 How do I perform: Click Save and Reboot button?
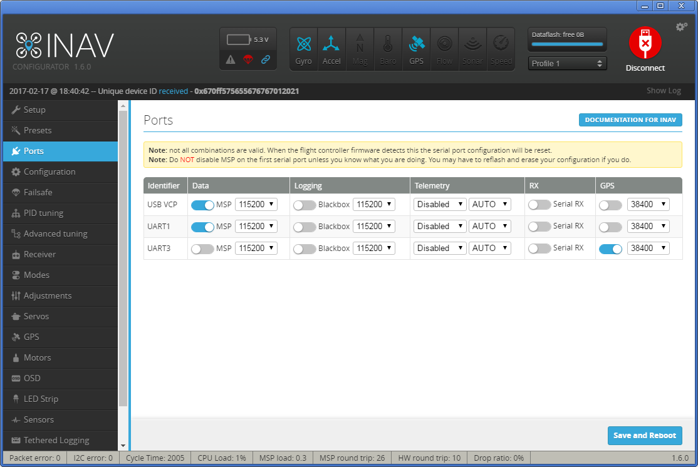[645, 436]
